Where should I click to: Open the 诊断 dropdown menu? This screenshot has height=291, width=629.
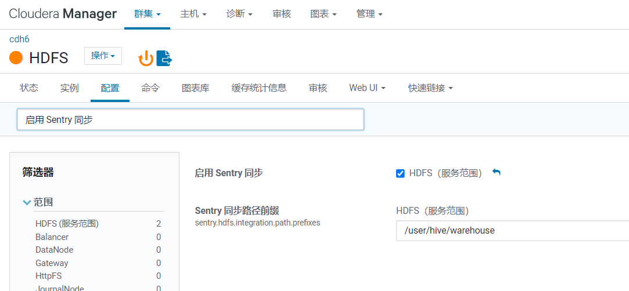click(239, 14)
